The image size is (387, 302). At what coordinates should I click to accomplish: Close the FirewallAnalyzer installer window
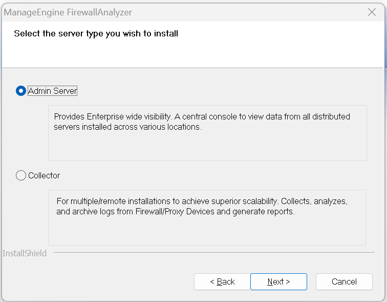[372, 12]
